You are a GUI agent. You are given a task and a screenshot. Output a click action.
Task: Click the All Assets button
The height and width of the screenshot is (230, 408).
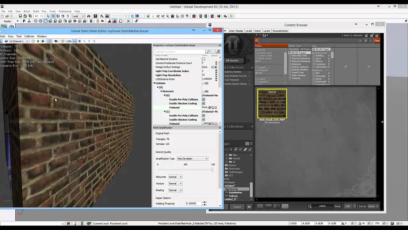pos(232,61)
